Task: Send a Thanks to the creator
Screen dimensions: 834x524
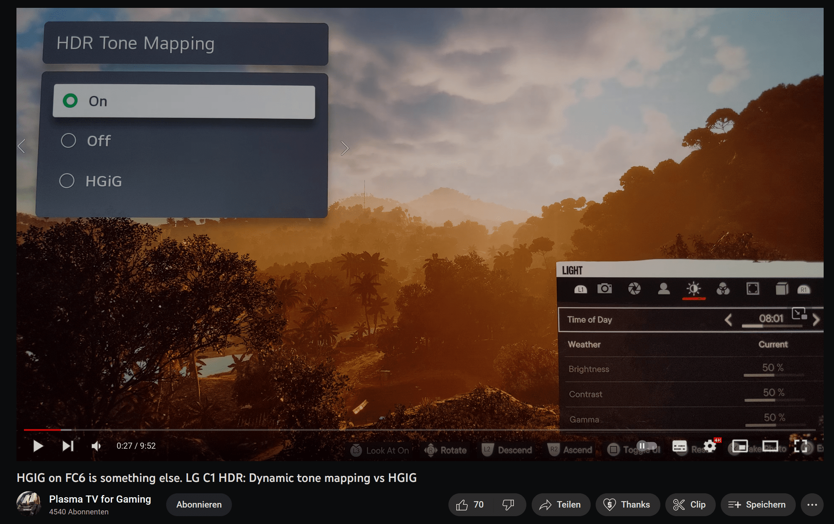Action: point(627,504)
